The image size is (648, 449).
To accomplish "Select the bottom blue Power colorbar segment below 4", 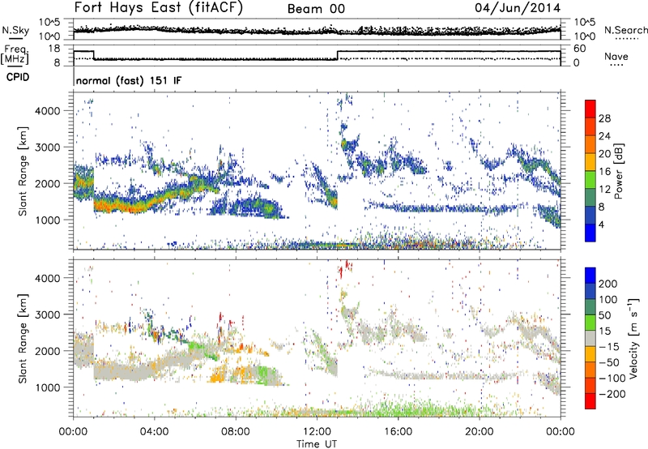I will click(x=590, y=233).
